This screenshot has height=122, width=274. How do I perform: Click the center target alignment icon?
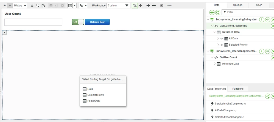pyautogui.click(x=62, y=5)
